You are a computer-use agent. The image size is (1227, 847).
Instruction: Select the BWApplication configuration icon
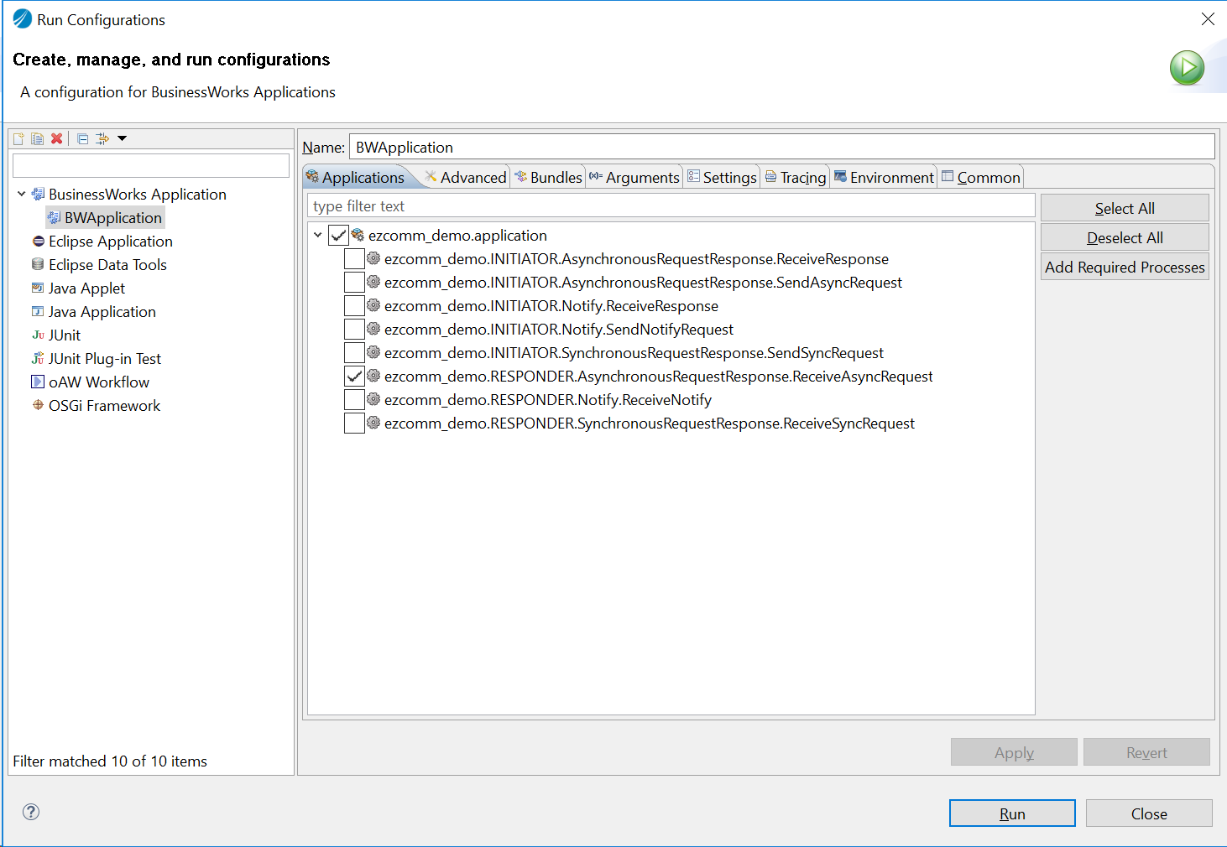[x=54, y=218]
